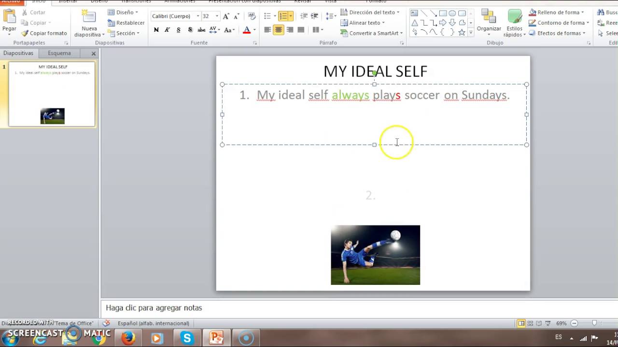Click Español language status indicator
Screen dimensions: 618x347
pos(153,323)
